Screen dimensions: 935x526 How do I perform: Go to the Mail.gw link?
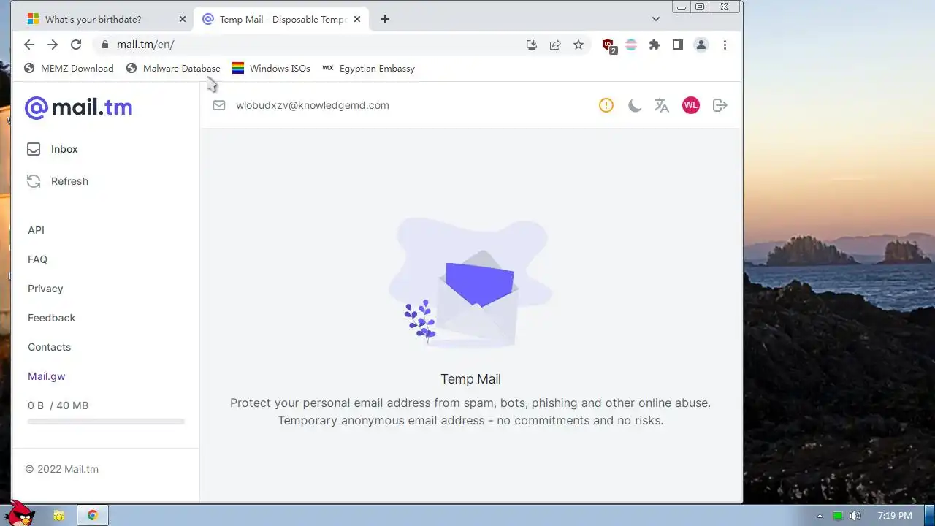click(x=47, y=376)
